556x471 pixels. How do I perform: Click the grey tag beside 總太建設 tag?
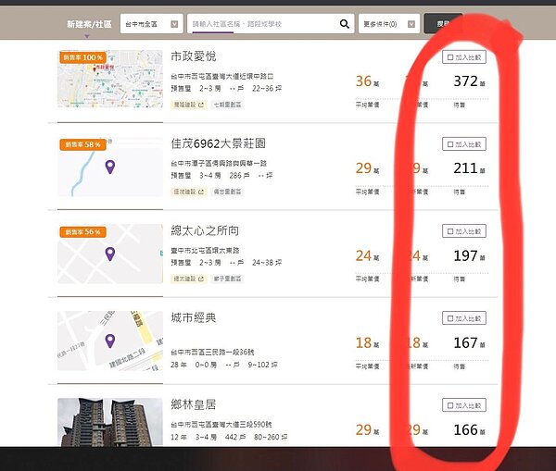pyautogui.click(x=227, y=279)
